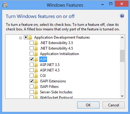Viewport: 130px width, 114px height.
Task: Click the Windows Features title bar icon
Action: [x=5, y=5]
